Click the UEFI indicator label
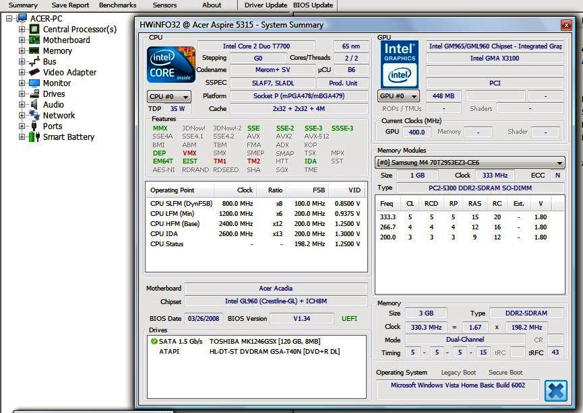Viewport: 583px width, 413px height. 350,318
